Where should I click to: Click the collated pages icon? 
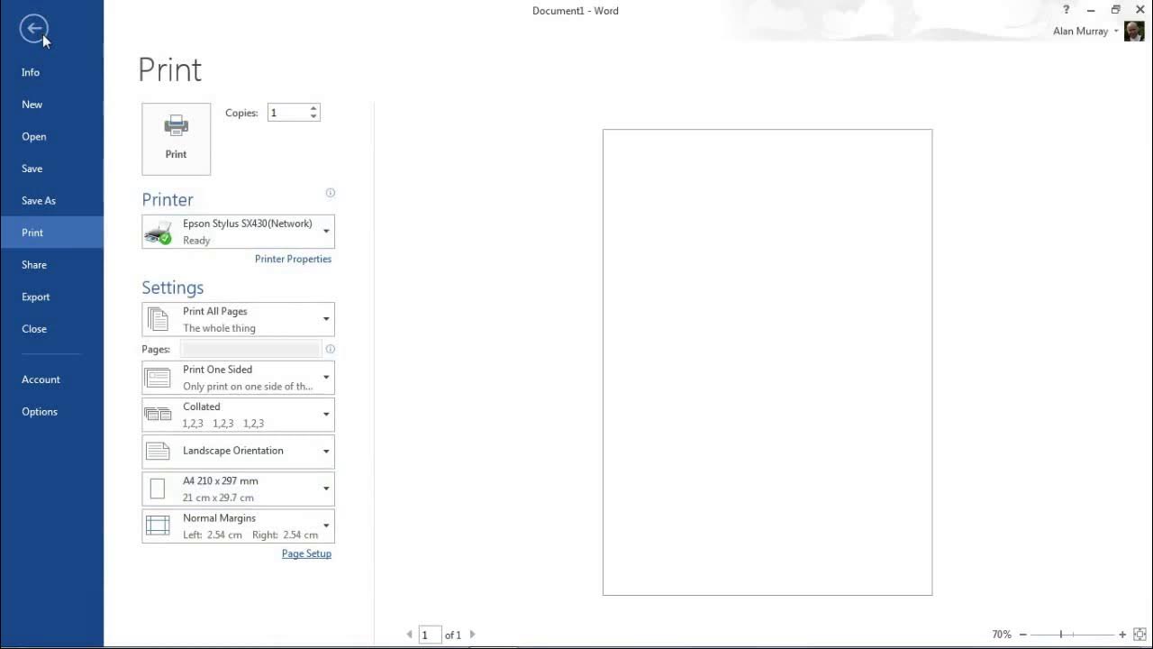coord(158,415)
